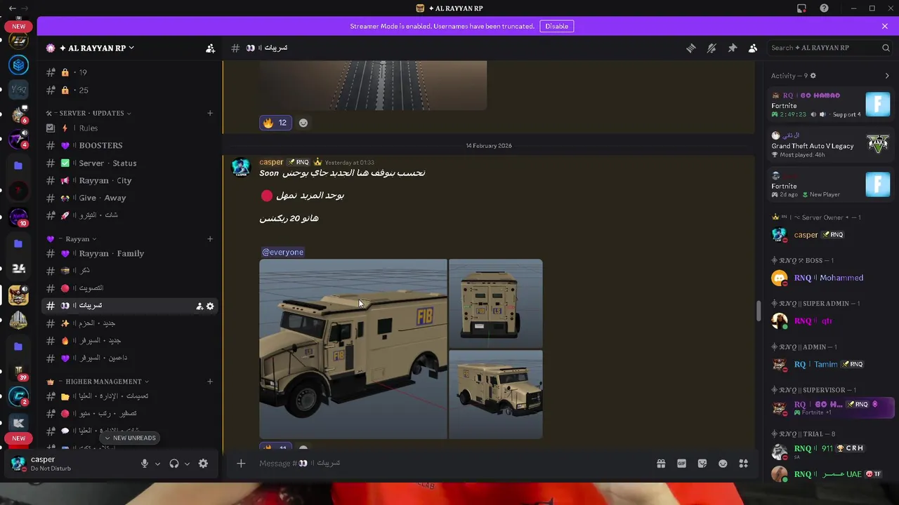Open Discord help question mark

point(824,8)
